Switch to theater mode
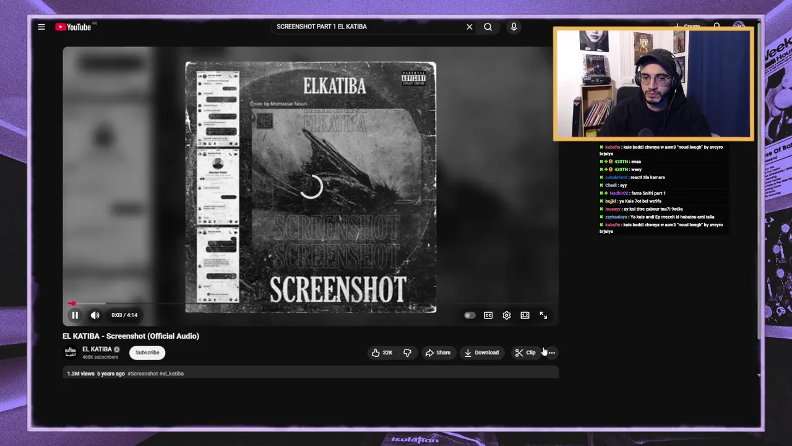Viewport: 792px width, 446px height. coord(525,315)
